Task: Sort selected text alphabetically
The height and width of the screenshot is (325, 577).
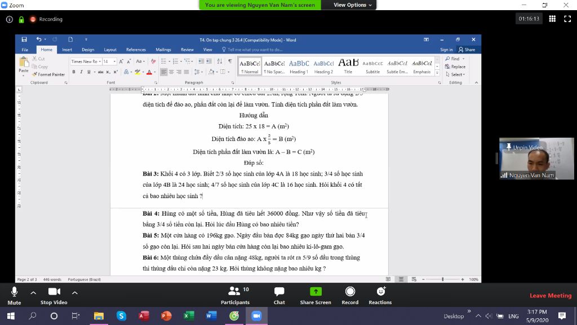Action: (x=220, y=62)
